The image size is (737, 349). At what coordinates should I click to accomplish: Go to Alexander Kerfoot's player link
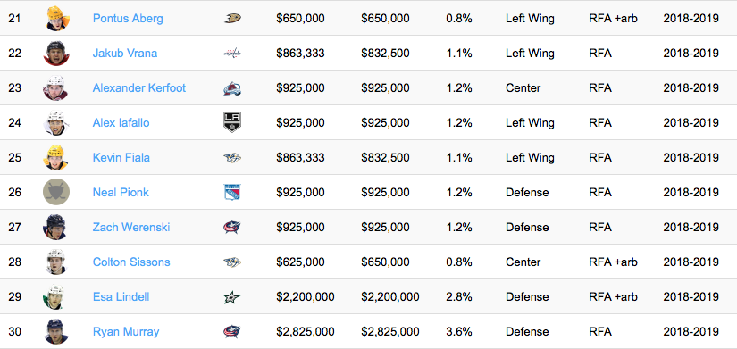click(139, 87)
